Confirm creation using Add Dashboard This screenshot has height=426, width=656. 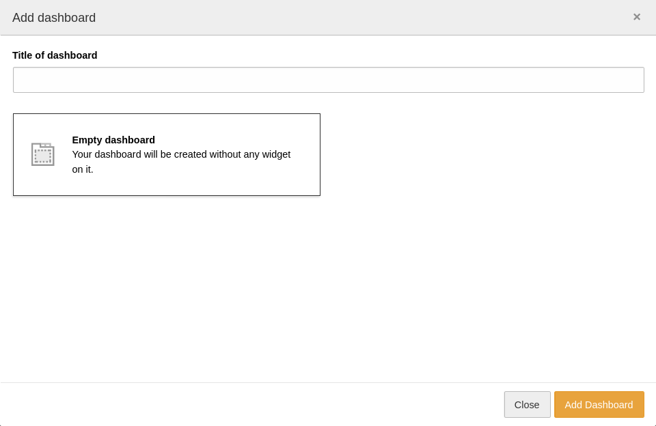coord(599,405)
